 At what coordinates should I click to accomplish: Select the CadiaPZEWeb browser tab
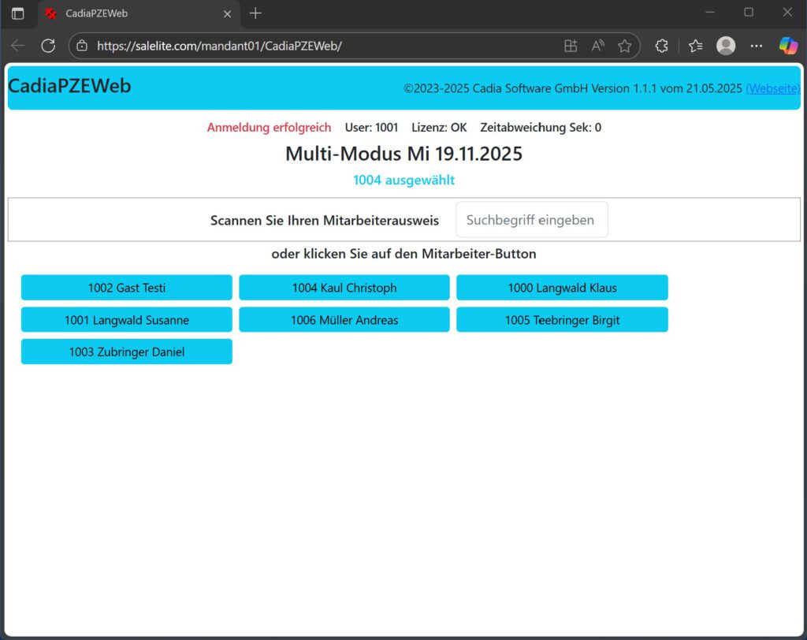point(126,13)
